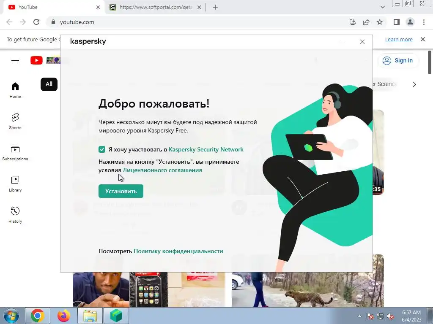Open the leopard on road video thumbnail
Screen dimensions: 433x324
pos(308,289)
